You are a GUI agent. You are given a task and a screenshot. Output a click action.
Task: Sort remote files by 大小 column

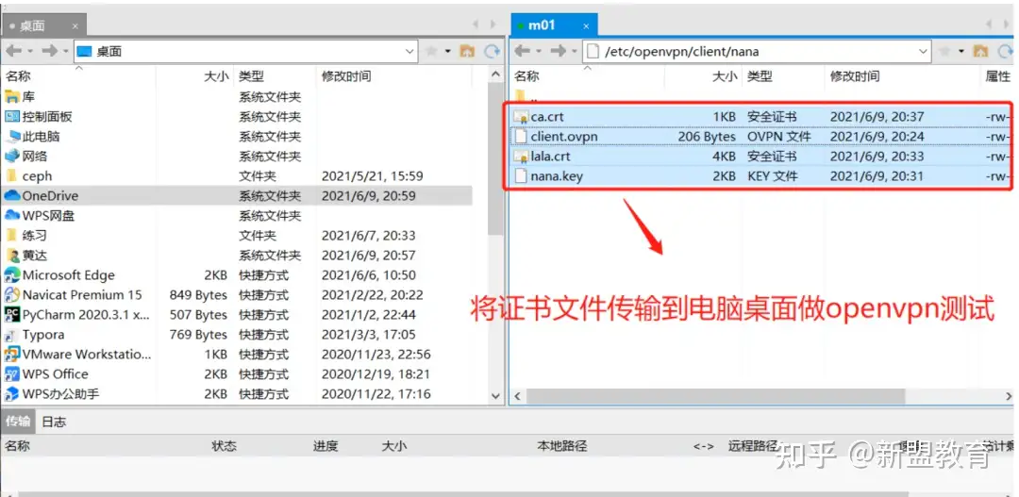click(x=724, y=76)
